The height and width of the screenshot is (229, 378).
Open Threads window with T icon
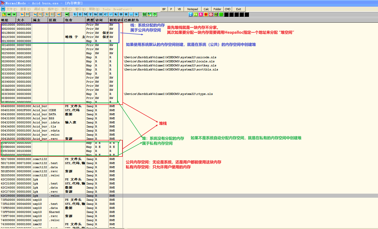click(x=90, y=15)
